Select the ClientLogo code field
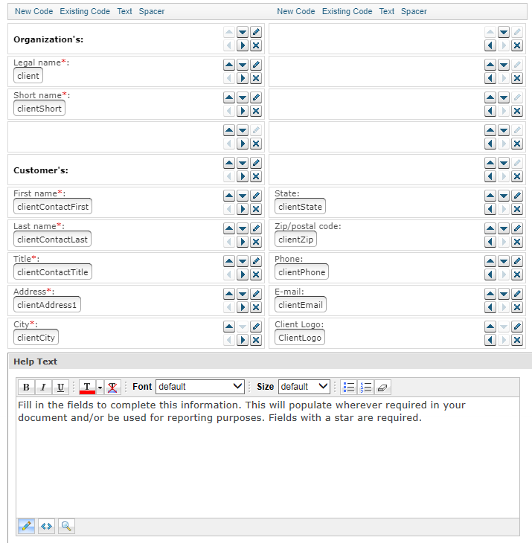 300,338
